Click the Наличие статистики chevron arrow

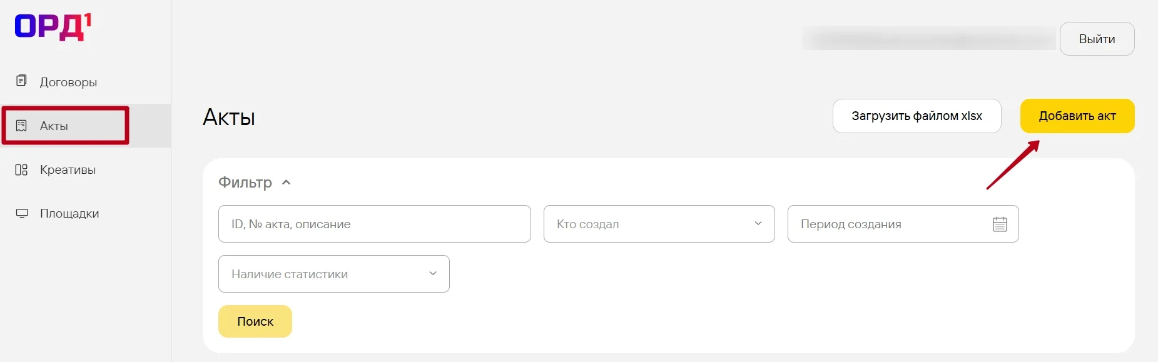pos(432,274)
